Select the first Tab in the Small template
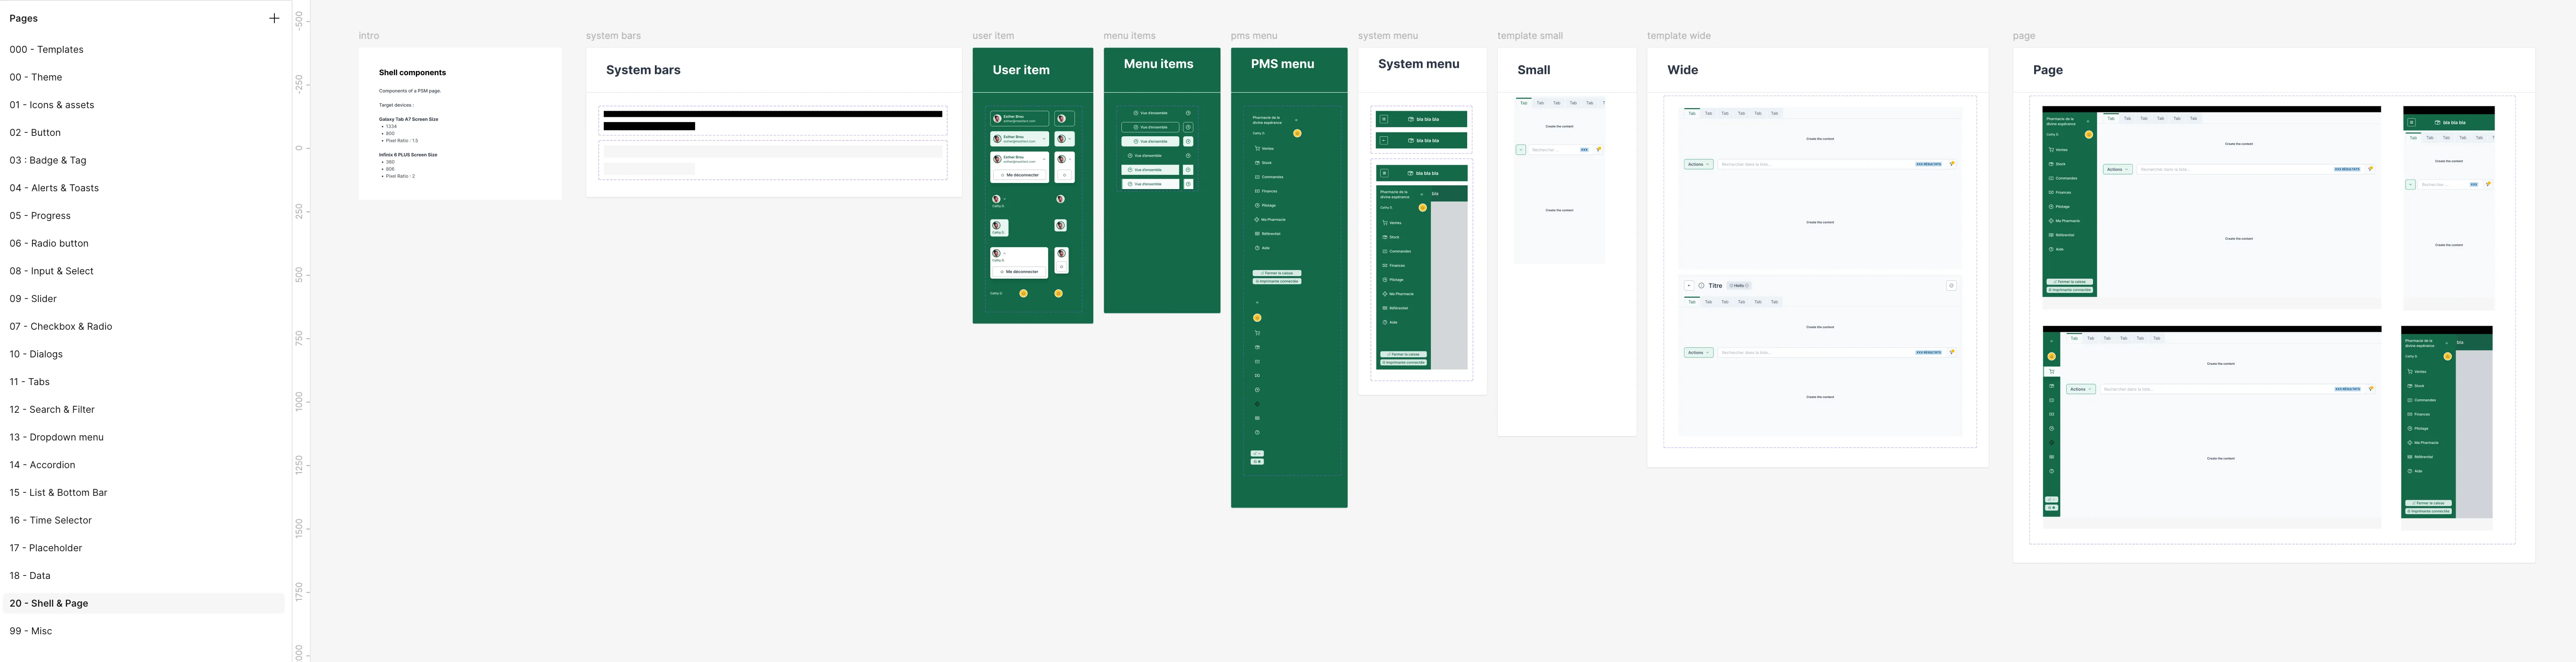 point(1524,102)
